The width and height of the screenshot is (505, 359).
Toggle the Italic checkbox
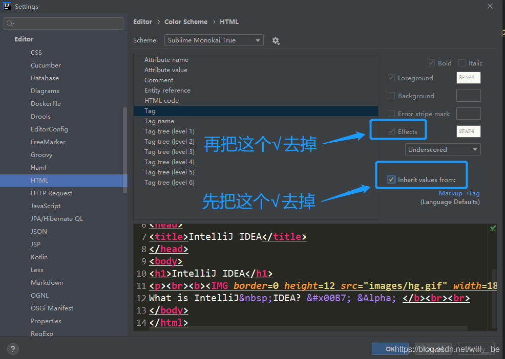462,63
